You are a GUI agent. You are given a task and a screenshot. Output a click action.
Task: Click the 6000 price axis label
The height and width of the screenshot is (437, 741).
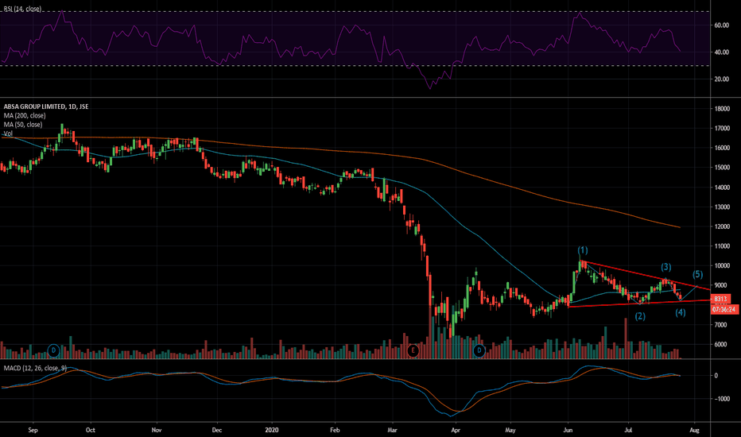[x=720, y=344]
